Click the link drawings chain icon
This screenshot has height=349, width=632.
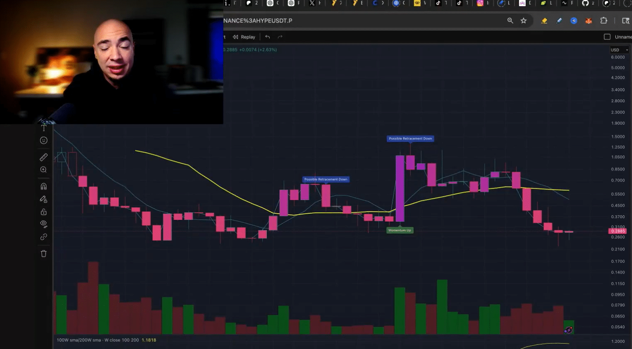(x=43, y=237)
